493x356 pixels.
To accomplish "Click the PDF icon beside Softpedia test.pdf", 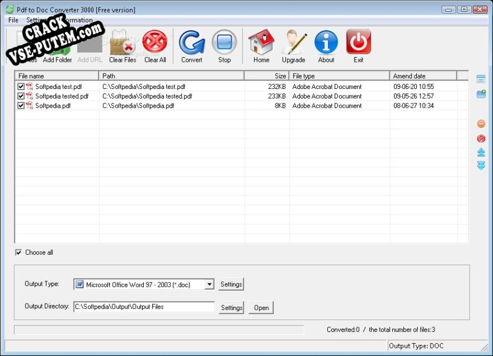I will click(x=29, y=86).
